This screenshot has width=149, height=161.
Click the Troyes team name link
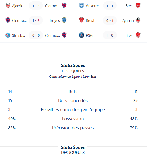(54, 20)
